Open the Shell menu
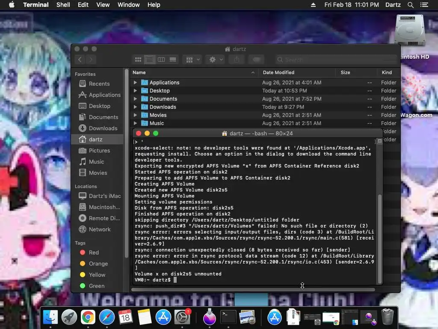The image size is (438, 329). point(63,5)
